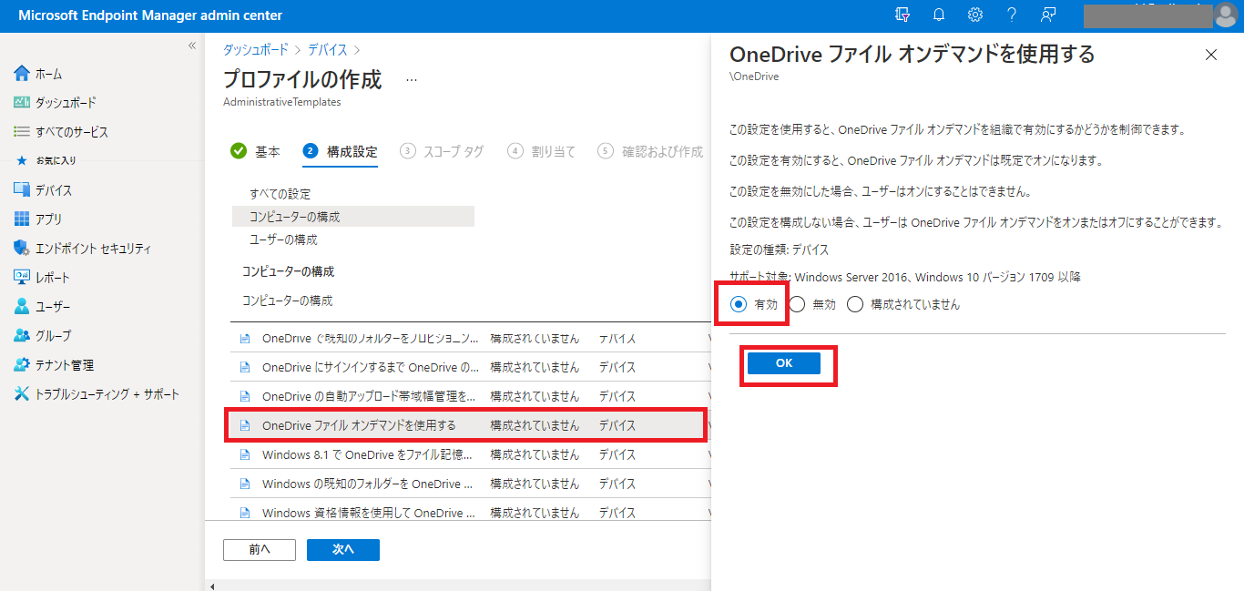Click the グループ icon in the sidebar
This screenshot has width=1244, height=591.
(x=22, y=336)
